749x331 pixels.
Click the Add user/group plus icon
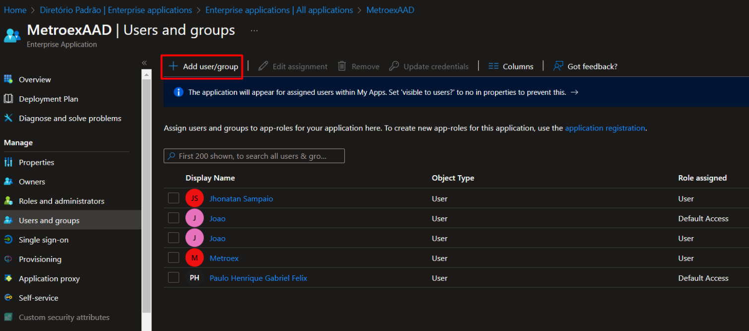click(x=173, y=66)
